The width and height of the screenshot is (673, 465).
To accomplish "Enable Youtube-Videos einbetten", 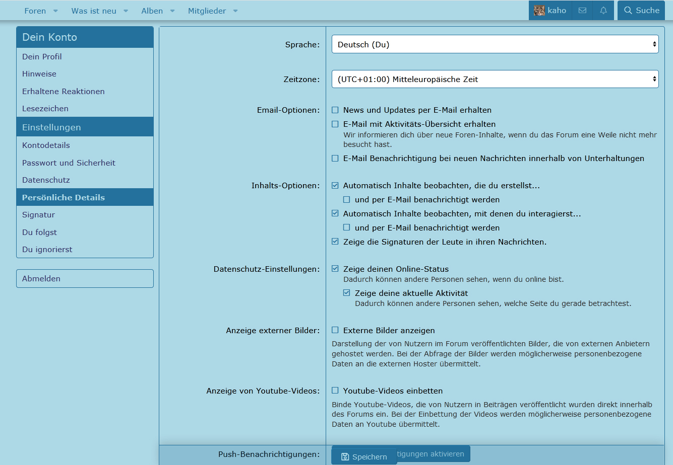I will click(335, 391).
